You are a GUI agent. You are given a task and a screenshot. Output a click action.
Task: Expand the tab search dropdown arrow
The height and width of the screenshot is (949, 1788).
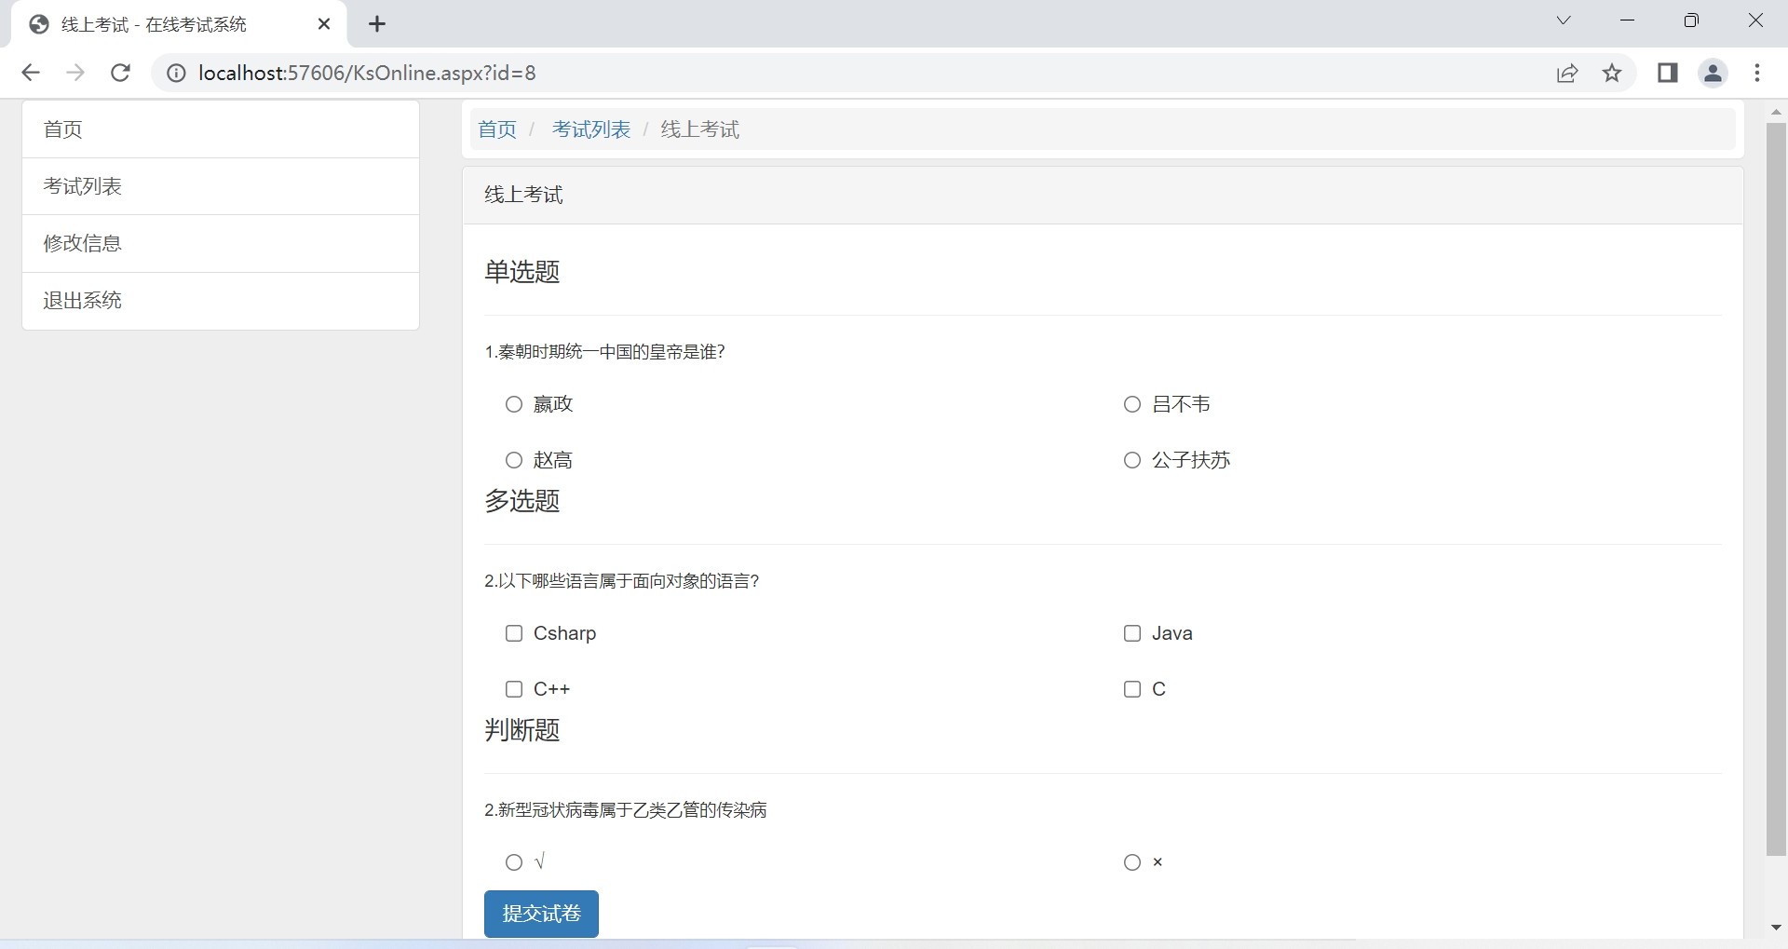tap(1564, 20)
